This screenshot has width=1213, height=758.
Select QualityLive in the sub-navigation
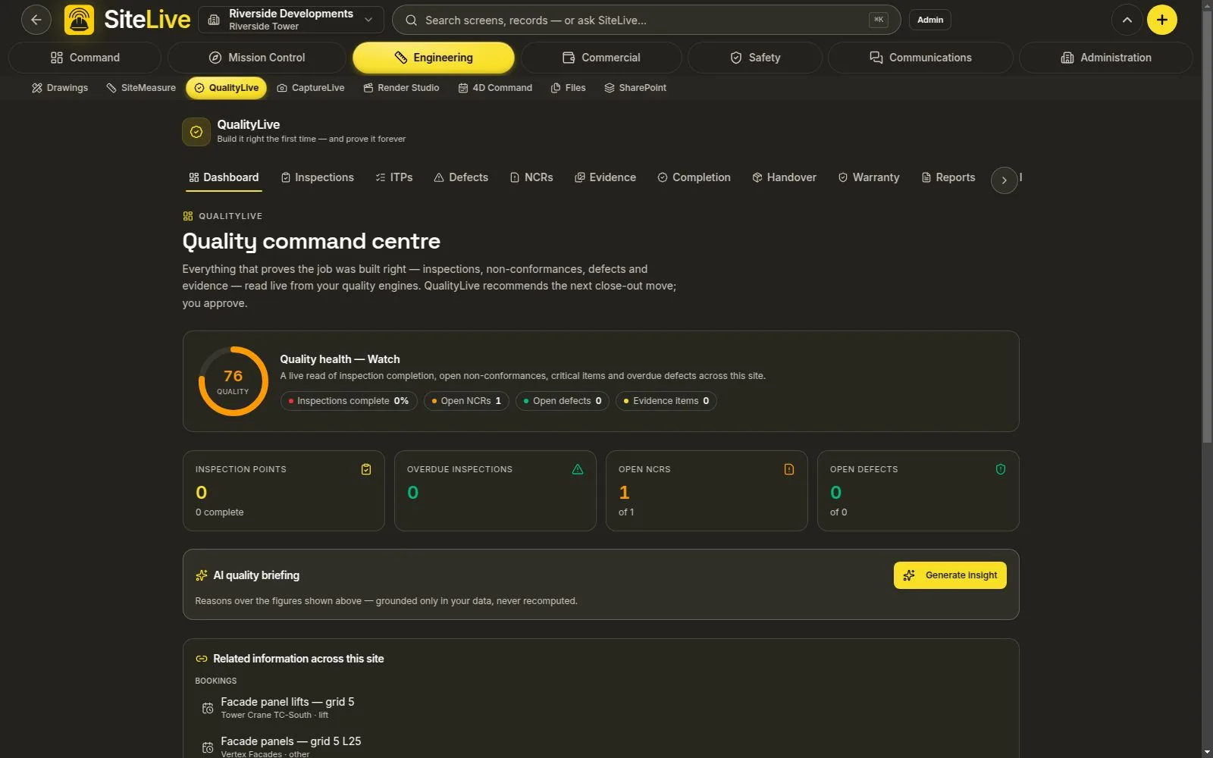coord(226,88)
